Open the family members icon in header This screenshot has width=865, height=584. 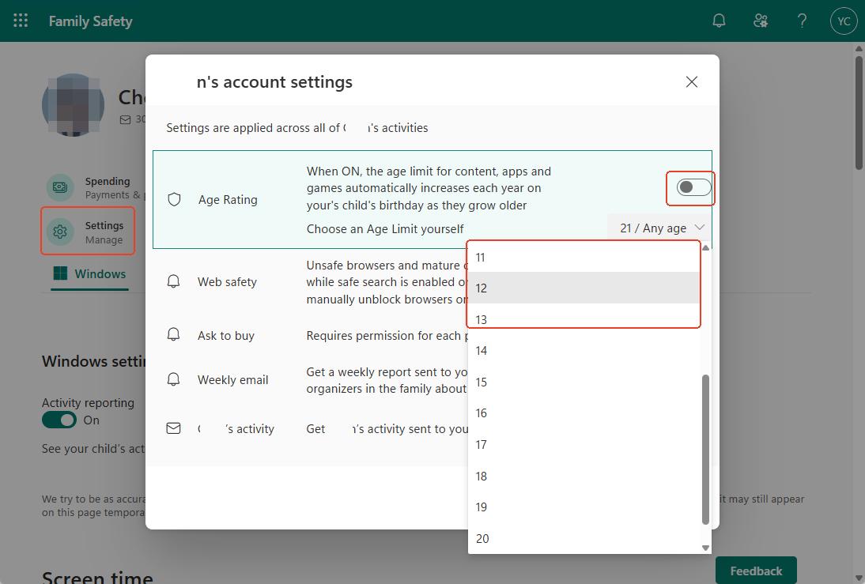[x=761, y=21]
